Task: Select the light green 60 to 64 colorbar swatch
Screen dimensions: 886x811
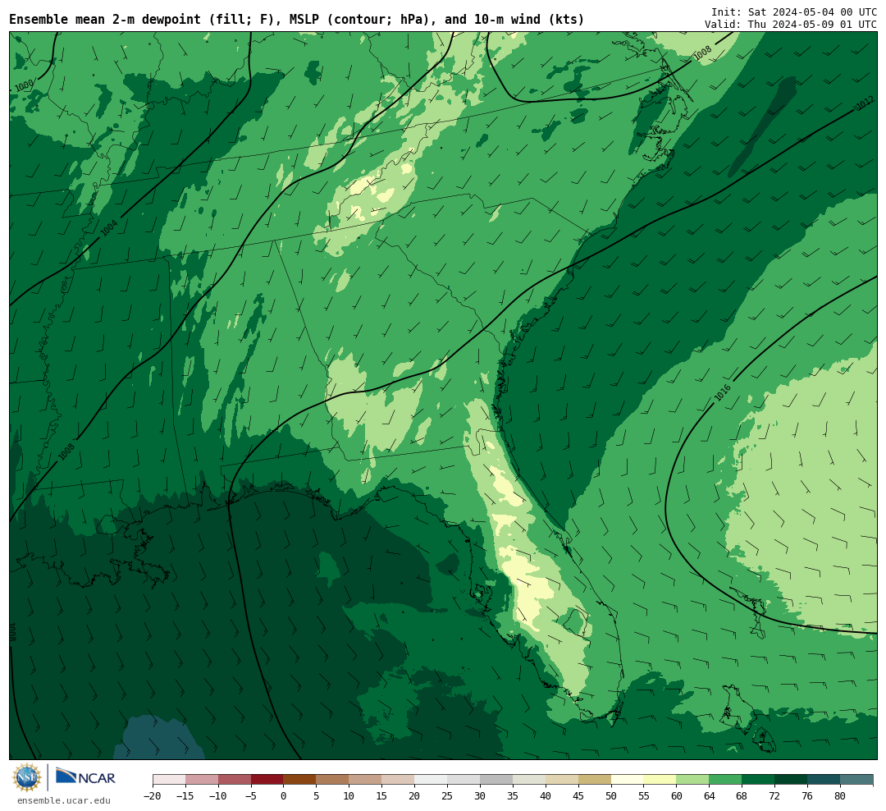Action: click(x=692, y=780)
